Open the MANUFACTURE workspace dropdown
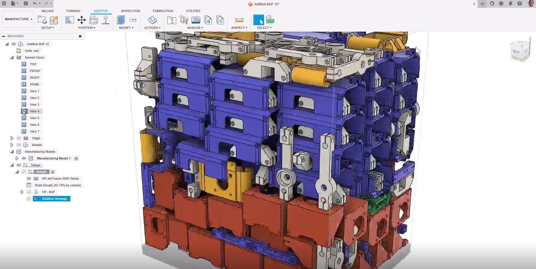The image size is (536, 269). click(x=19, y=19)
